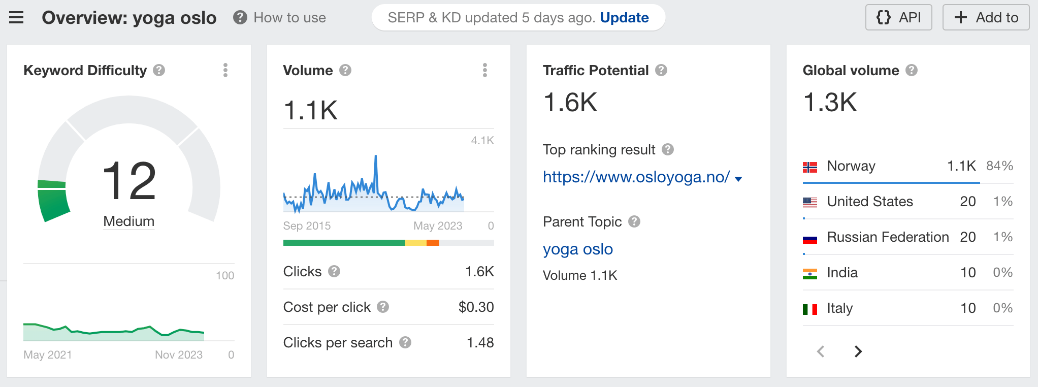Screen dimensions: 1038x387
Task: Click the Global volume help icon
Action: (912, 70)
